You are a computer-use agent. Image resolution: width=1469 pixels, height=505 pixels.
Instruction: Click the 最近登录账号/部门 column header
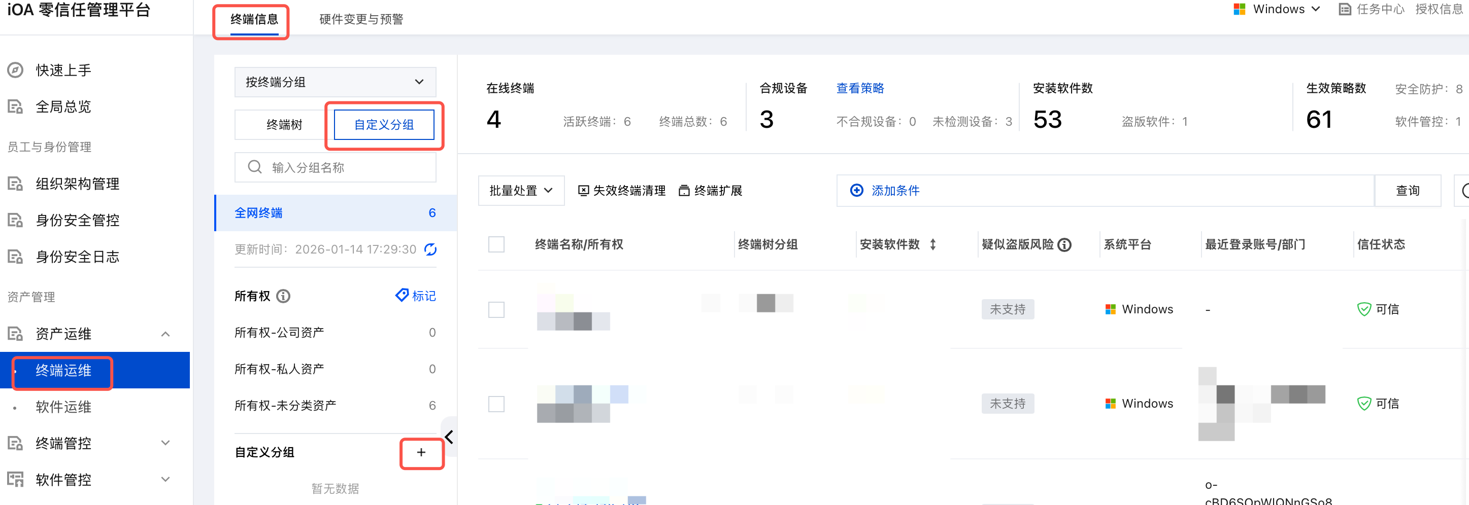tap(1255, 244)
